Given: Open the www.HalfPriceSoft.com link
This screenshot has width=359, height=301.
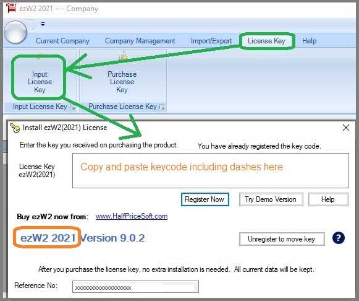Looking at the screenshot, I should [x=132, y=216].
